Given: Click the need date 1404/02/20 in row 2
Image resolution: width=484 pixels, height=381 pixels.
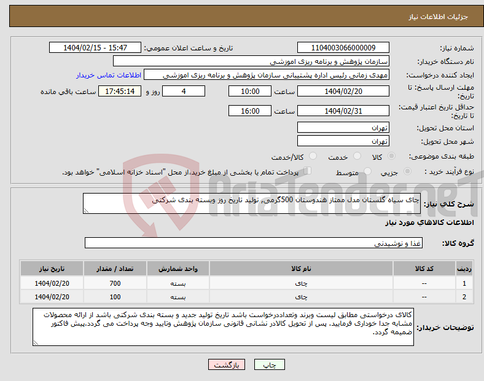Looking at the screenshot, I should click(52, 297).
